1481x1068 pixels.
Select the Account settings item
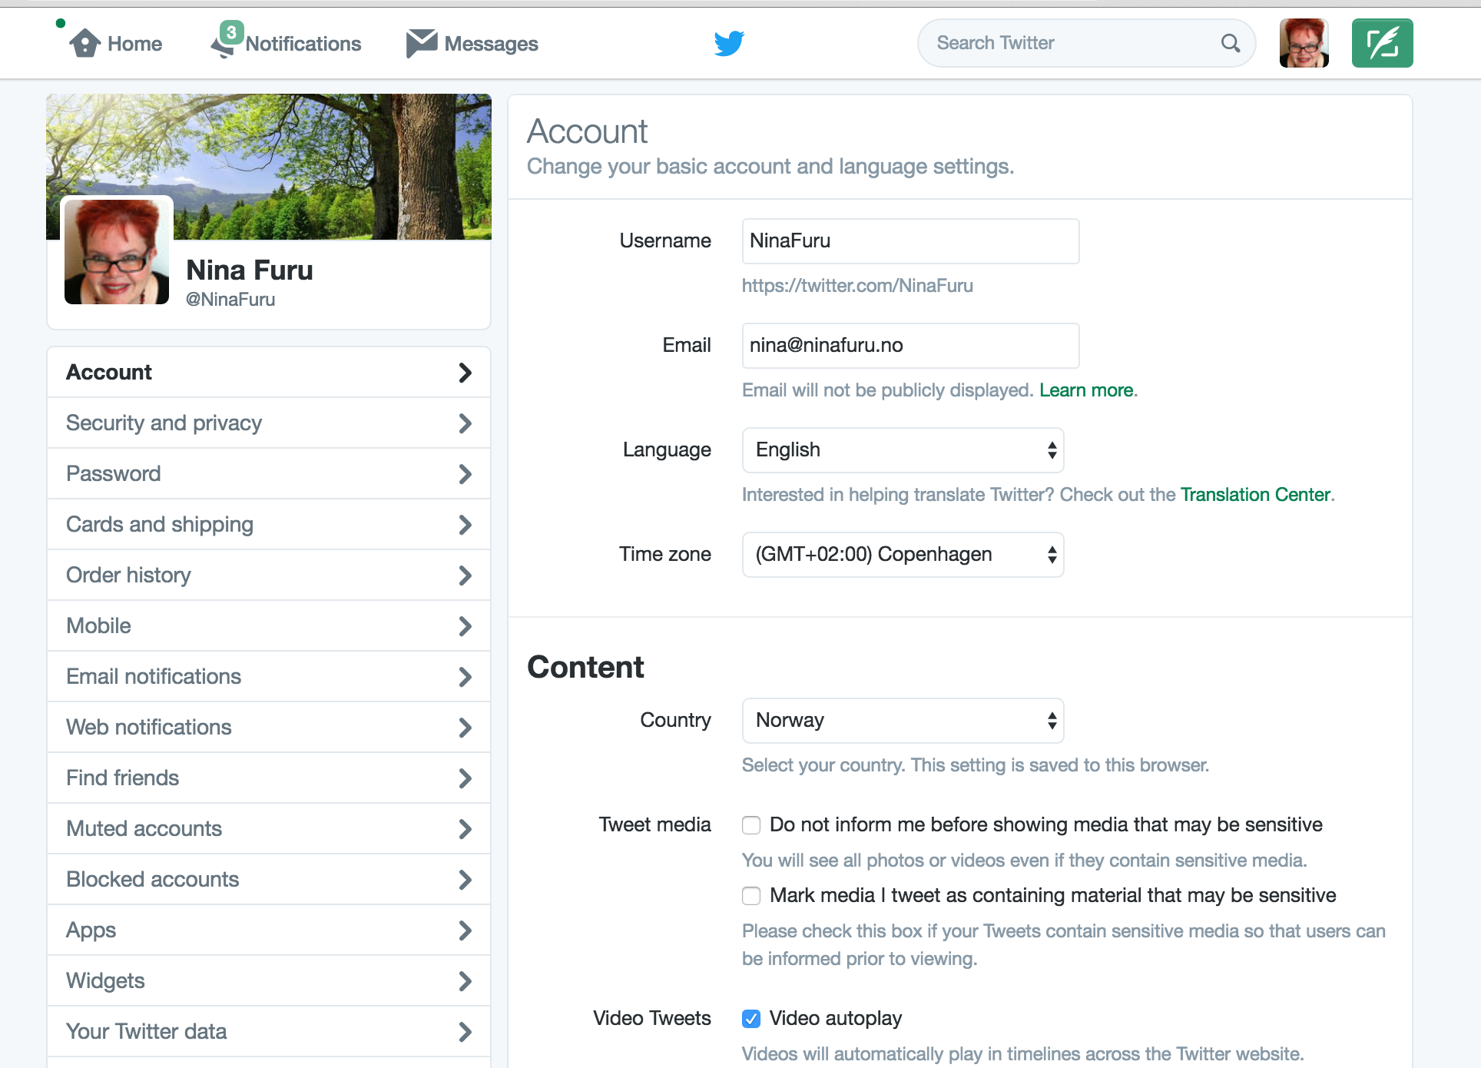(269, 372)
